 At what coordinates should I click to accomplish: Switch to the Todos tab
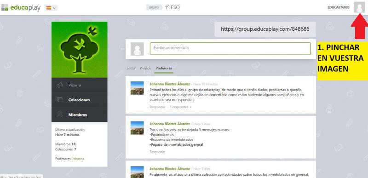coord(131,68)
